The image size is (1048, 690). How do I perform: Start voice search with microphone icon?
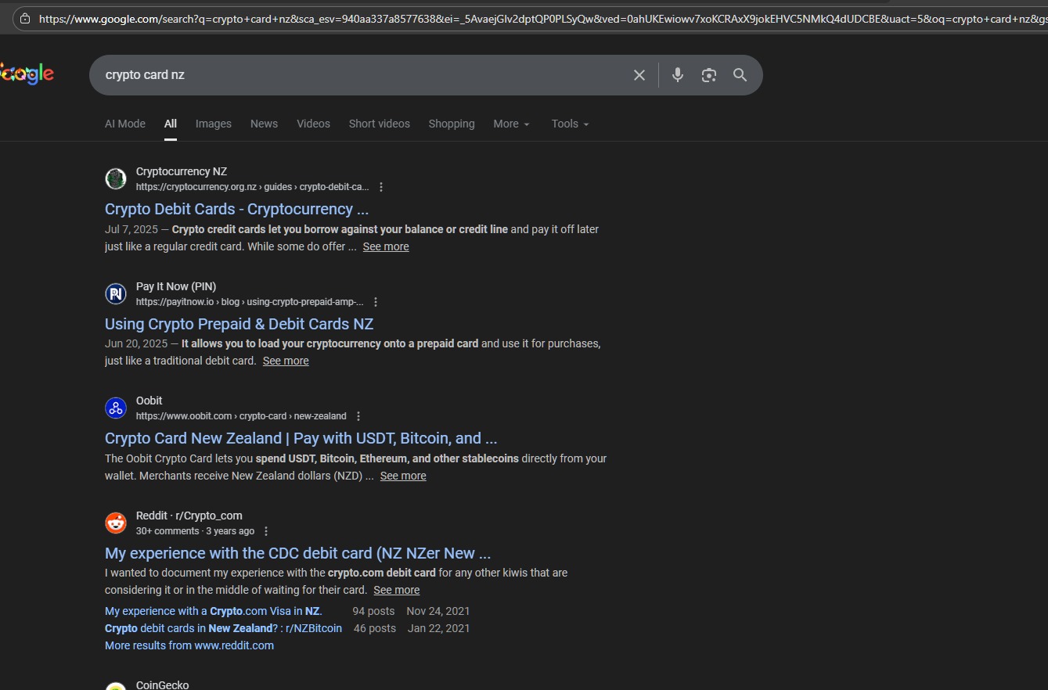[678, 75]
